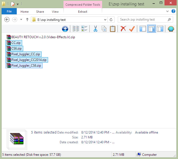Click the search magnifier icon
Image resolution: width=178 pixels, height=159 pixels.
click(x=169, y=20)
